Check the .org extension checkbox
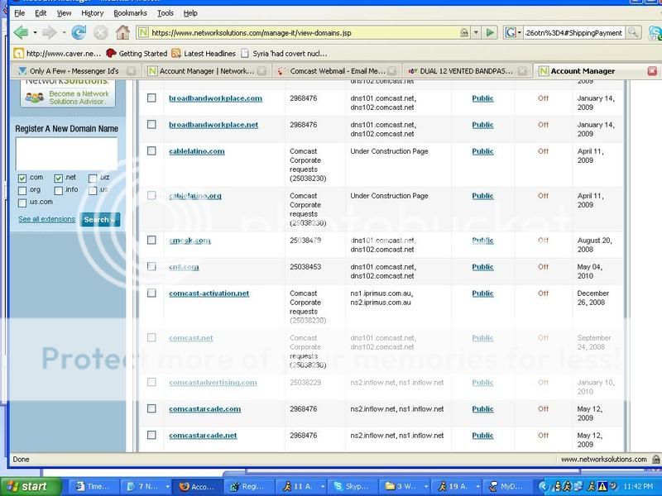662x496 pixels. (22, 191)
